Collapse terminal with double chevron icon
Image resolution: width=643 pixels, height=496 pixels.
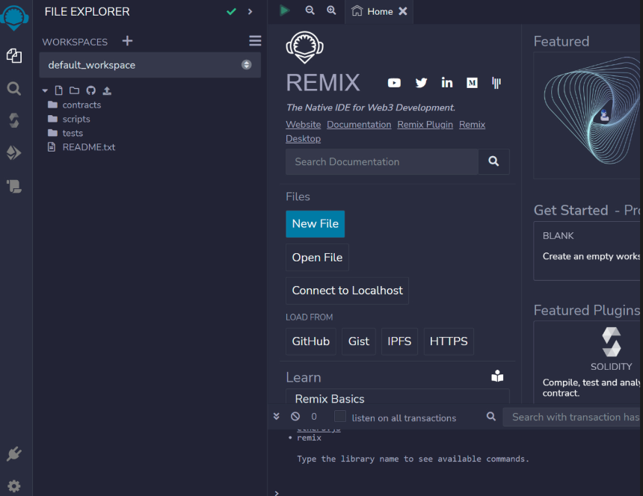pyautogui.click(x=277, y=417)
